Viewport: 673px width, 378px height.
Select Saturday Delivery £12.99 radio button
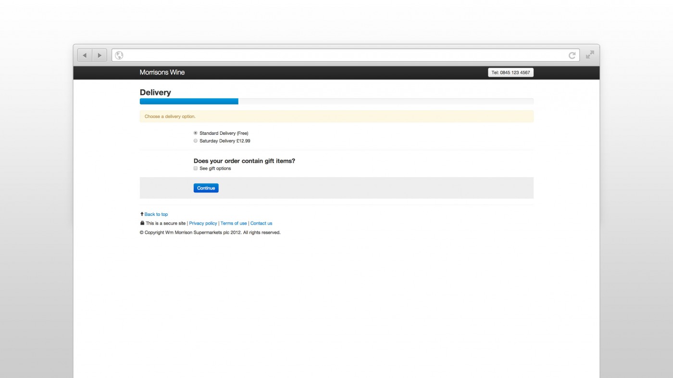(196, 141)
